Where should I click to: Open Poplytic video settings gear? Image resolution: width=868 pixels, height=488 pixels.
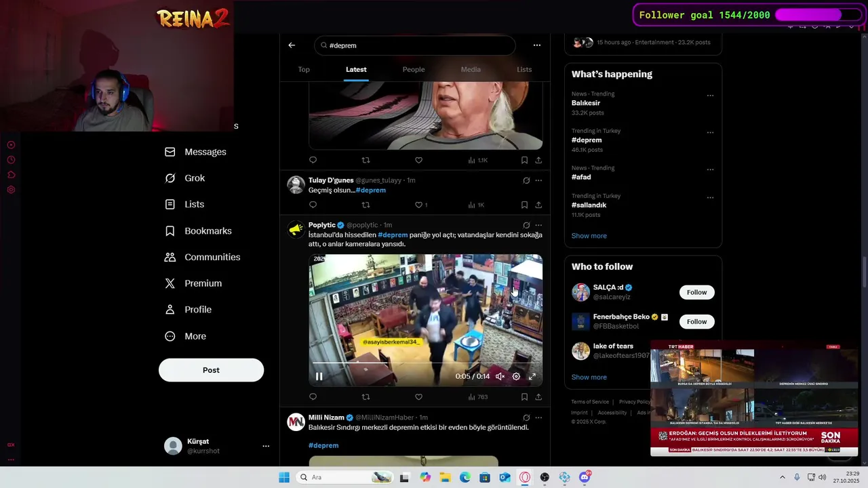click(x=516, y=376)
